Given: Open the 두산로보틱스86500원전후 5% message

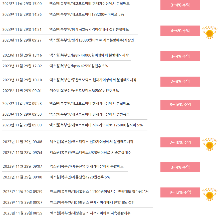Looking at the screenshot, I should [x=84, y=91].
